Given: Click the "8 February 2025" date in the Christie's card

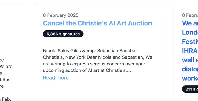Looking at the screenshot, I should [x=61, y=15].
